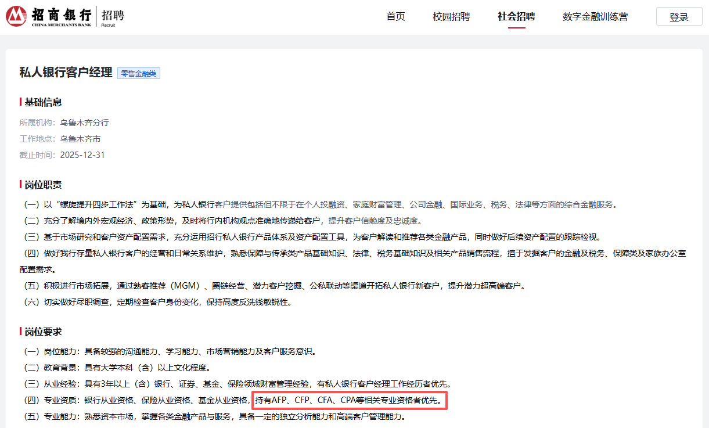This screenshot has width=709, height=428.
Task: Click the 熟客推荐（MGM） responsibility line
Action: point(273,286)
